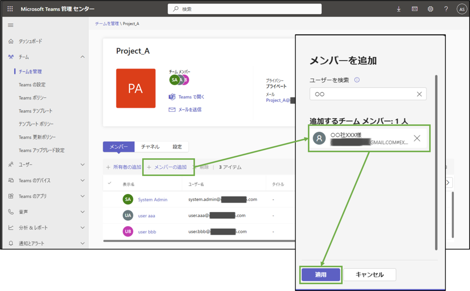Open ダッシュボード in the sidebar
The image size is (470, 291).
pyautogui.click(x=31, y=41)
